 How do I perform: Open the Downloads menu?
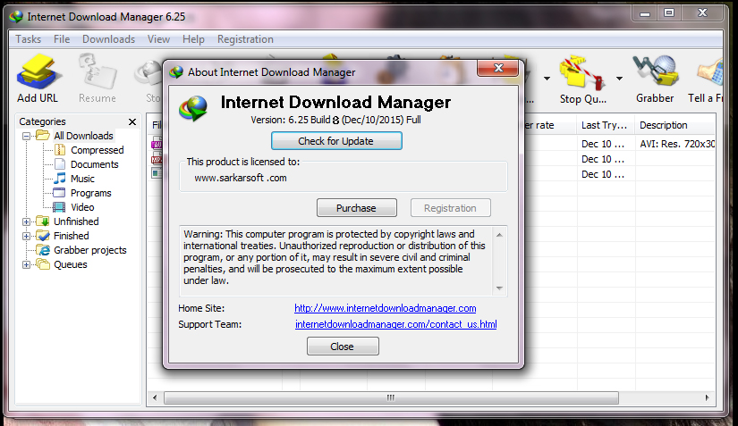click(109, 39)
